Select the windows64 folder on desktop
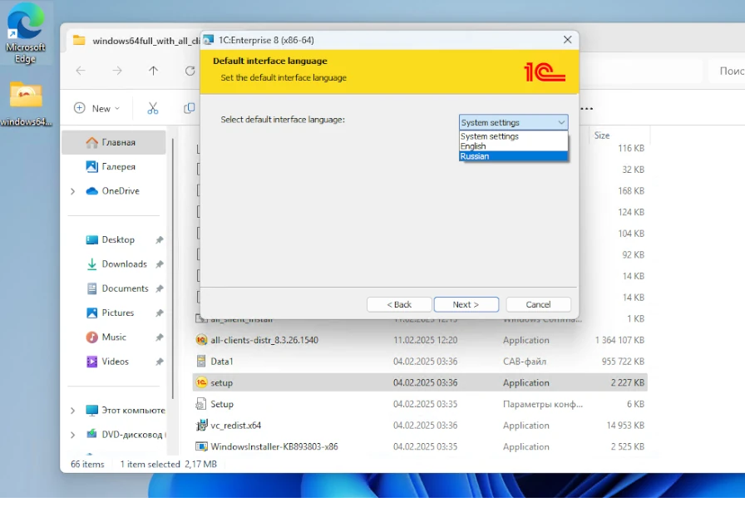This screenshot has width=745, height=522. (26, 104)
